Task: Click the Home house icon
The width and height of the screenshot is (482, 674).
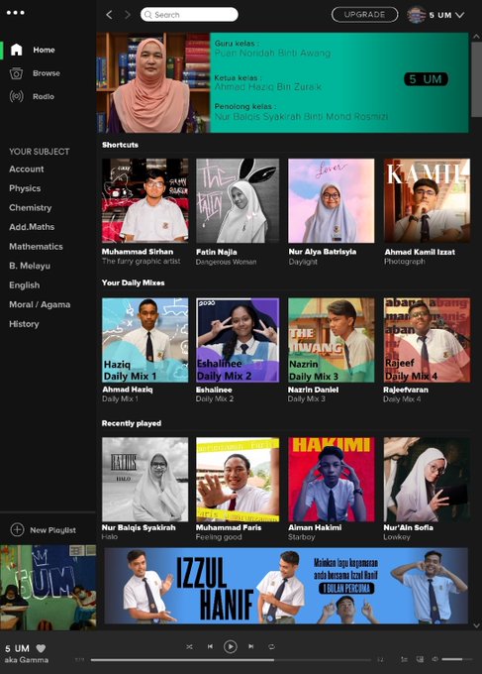Action: click(x=16, y=50)
